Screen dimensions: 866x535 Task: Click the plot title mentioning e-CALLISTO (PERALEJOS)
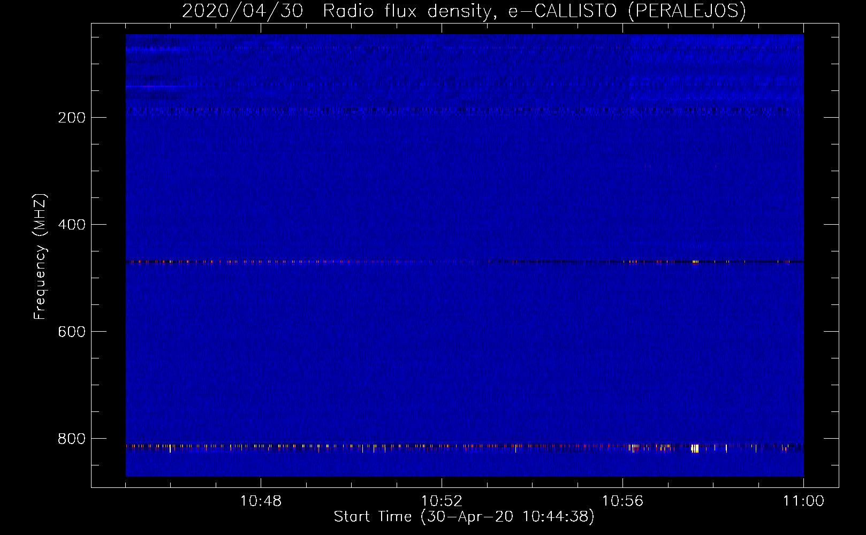coord(464,11)
